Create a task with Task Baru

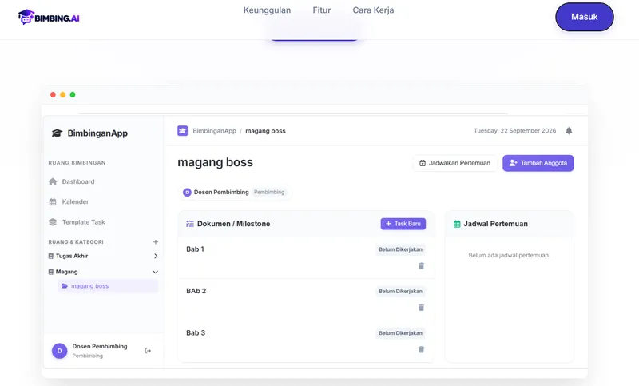pos(403,224)
